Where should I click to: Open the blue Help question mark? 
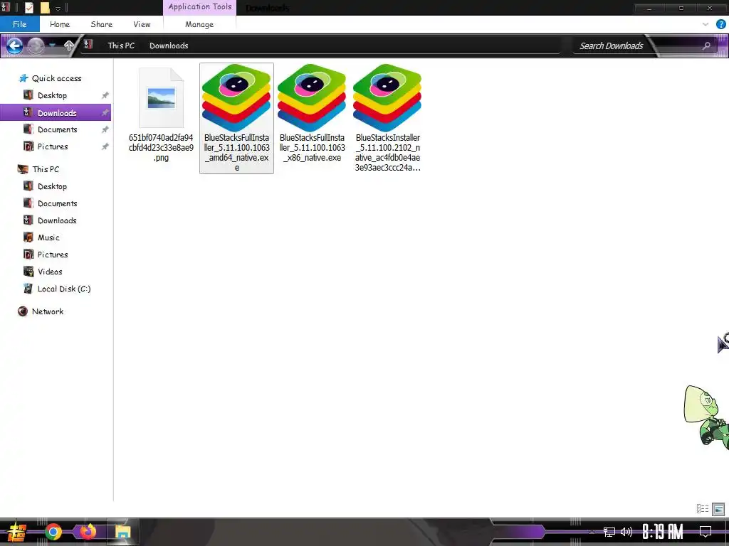(720, 24)
